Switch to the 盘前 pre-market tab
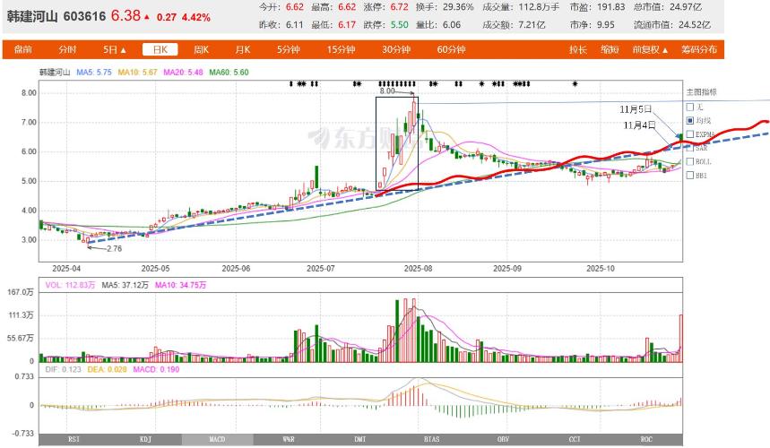 click(x=23, y=49)
